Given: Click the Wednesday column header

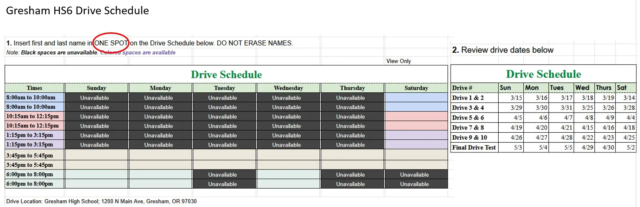Looking at the screenshot, I should coord(288,88).
